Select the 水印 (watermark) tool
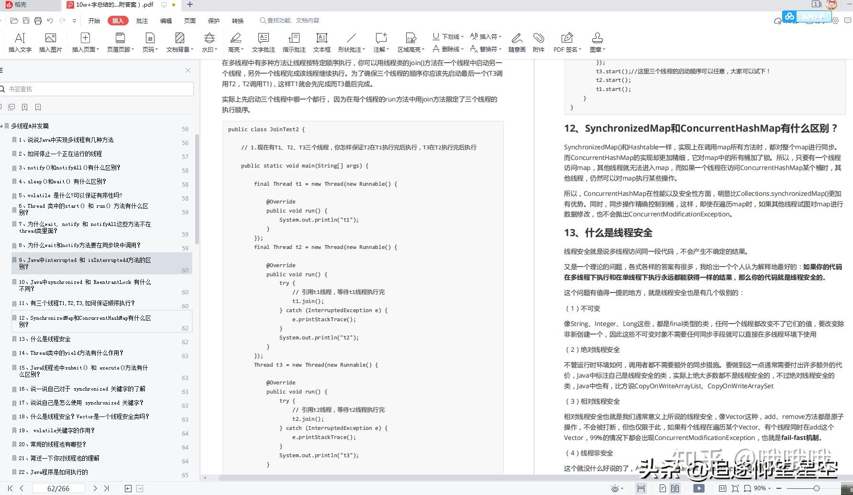This screenshot has width=853, height=495. (x=209, y=42)
